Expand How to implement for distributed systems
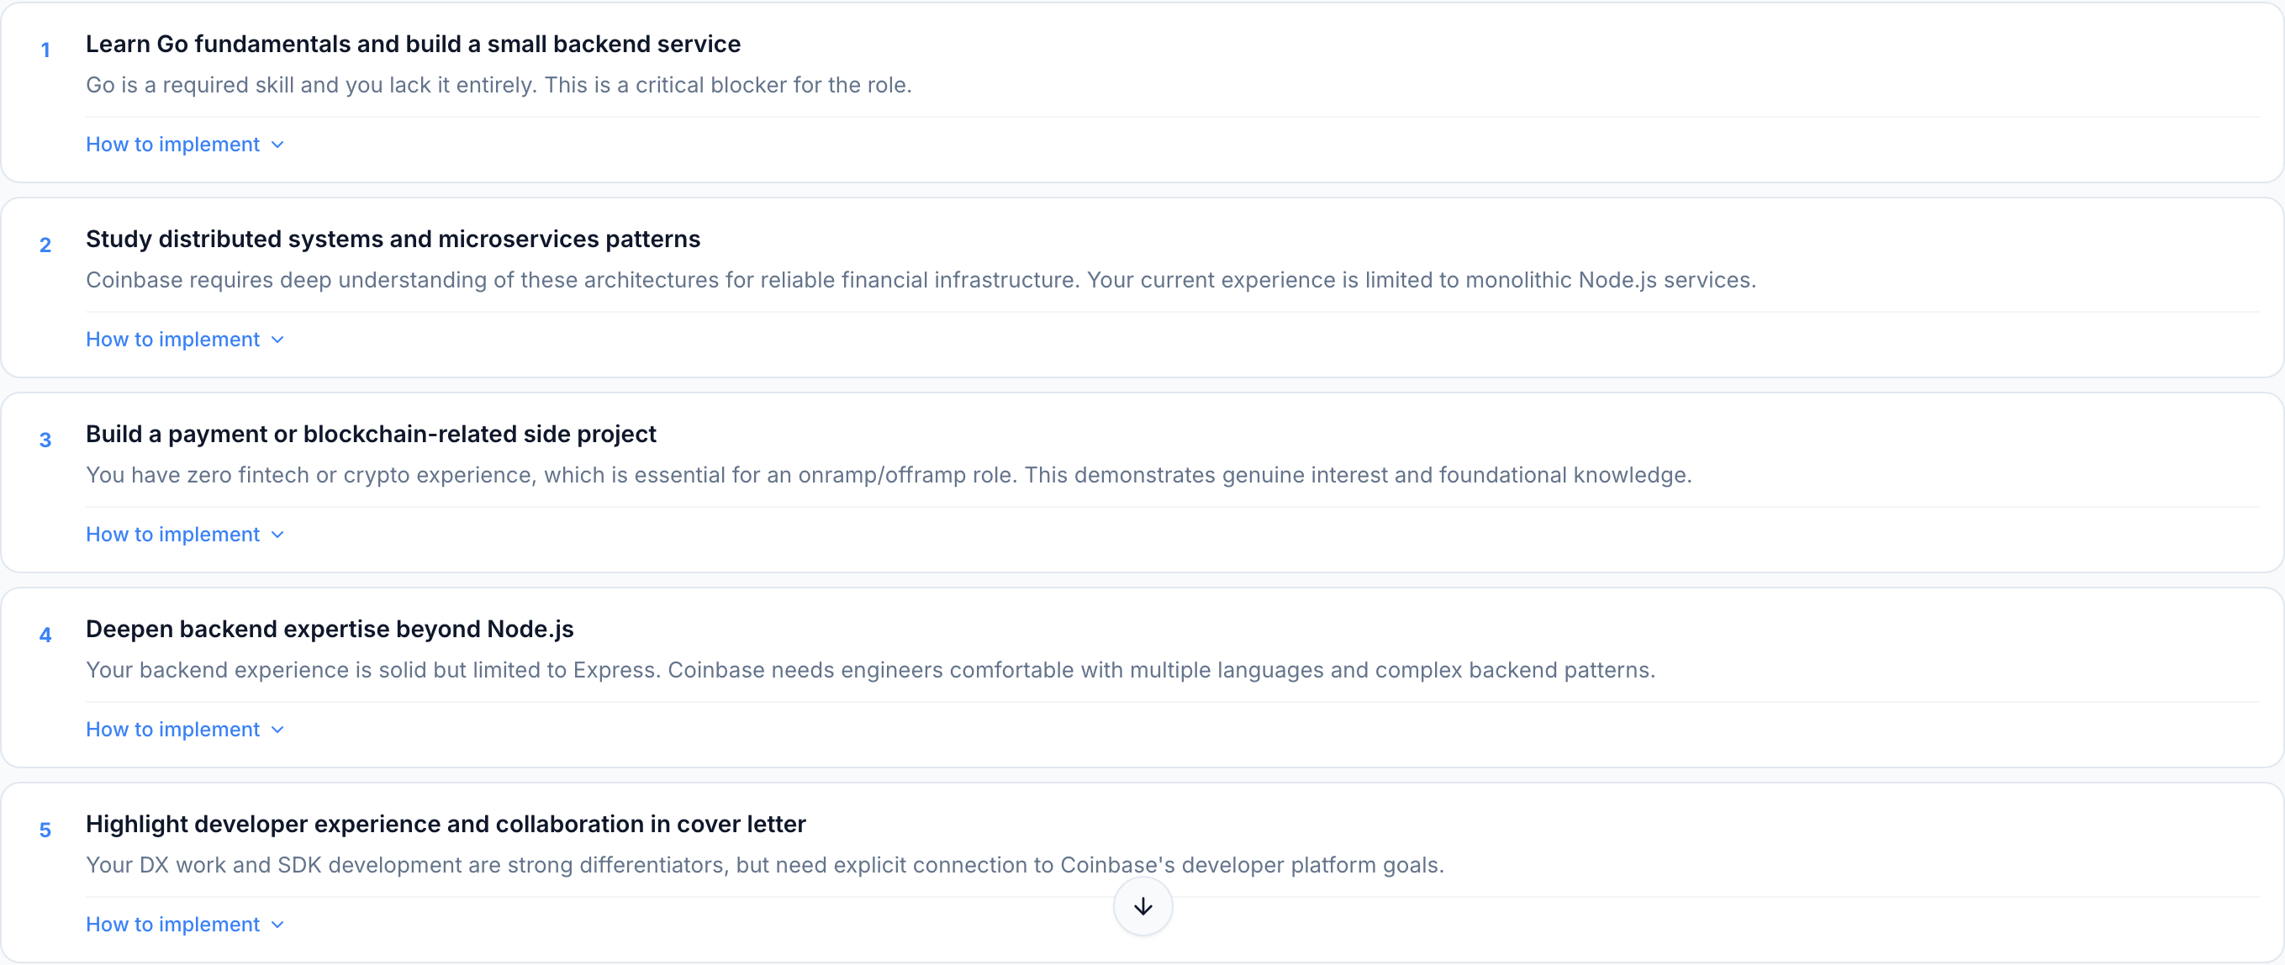This screenshot has width=2285, height=965. coord(173,340)
